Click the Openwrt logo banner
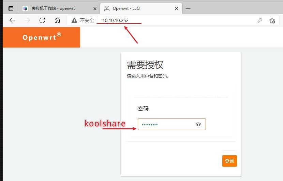The image size is (283, 181). coord(42,37)
